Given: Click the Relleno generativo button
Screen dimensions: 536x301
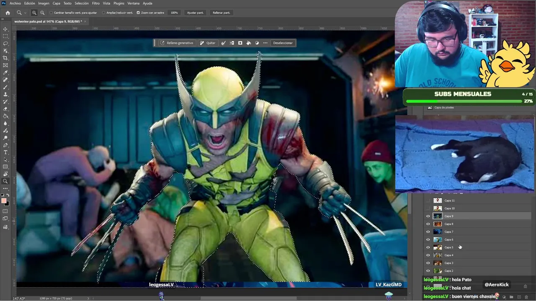Looking at the screenshot, I should click(x=177, y=43).
